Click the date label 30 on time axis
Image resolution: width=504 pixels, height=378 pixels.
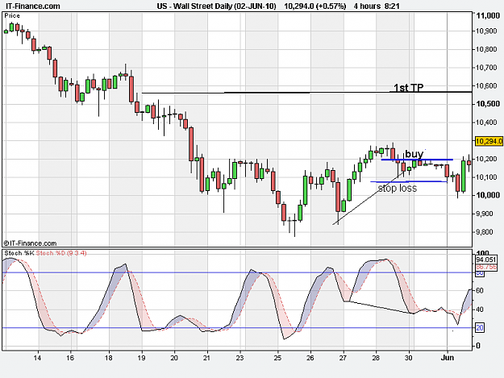tap(409, 358)
